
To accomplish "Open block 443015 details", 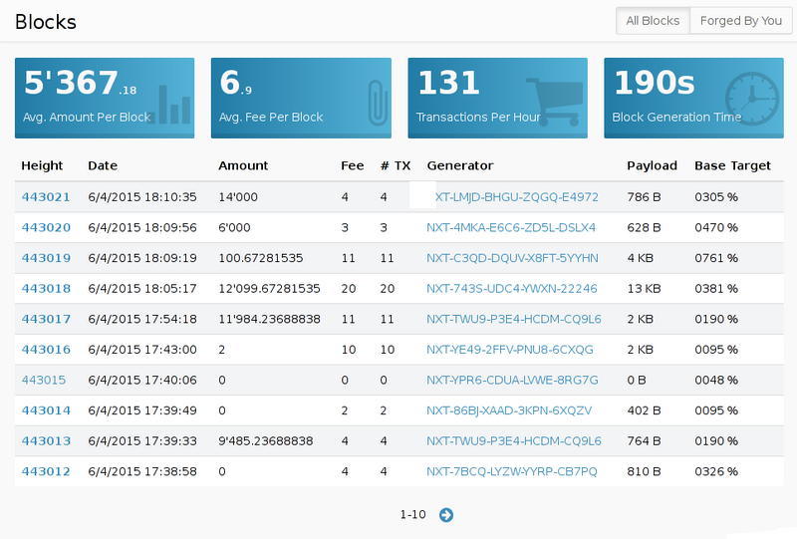I will [44, 380].
